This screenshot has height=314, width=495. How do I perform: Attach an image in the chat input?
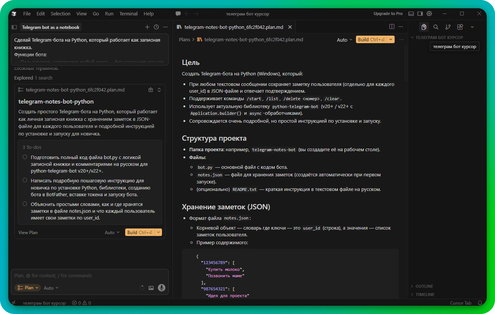(151, 288)
